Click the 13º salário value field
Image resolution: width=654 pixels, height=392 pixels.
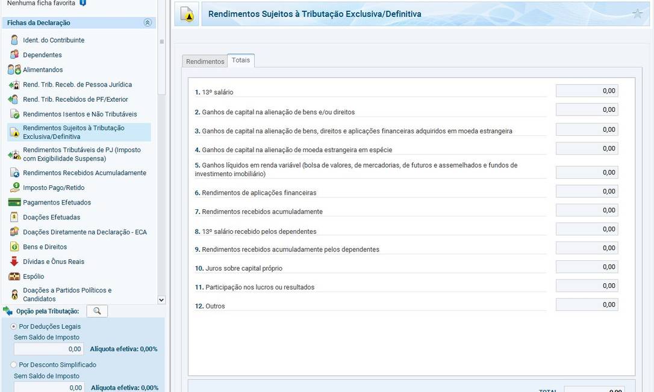(x=587, y=91)
